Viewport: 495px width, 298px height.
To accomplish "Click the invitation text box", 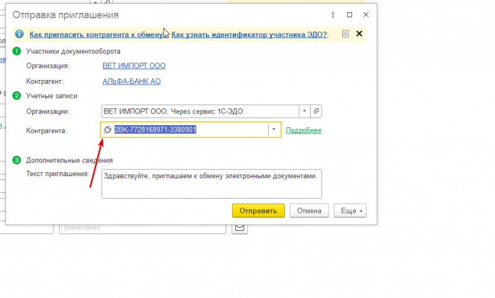I will point(211,184).
